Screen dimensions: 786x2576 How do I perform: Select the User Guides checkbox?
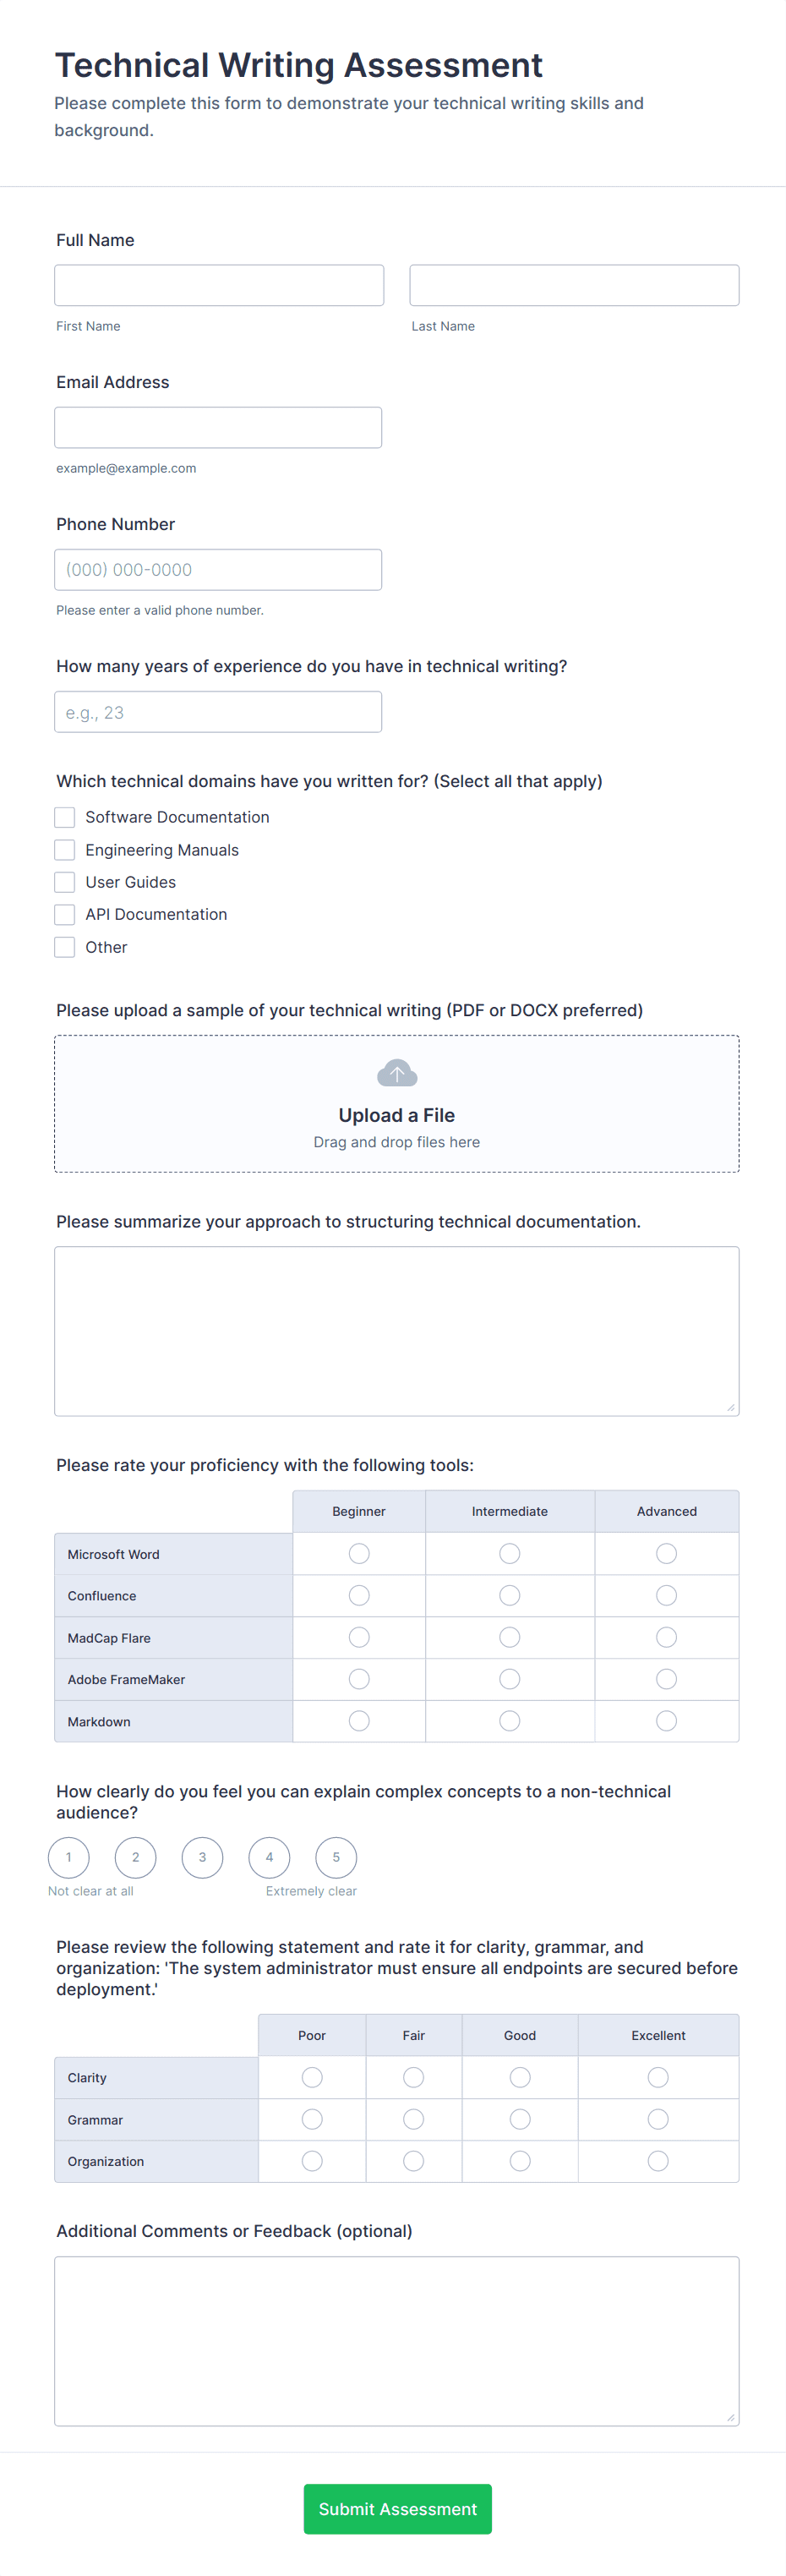65,882
